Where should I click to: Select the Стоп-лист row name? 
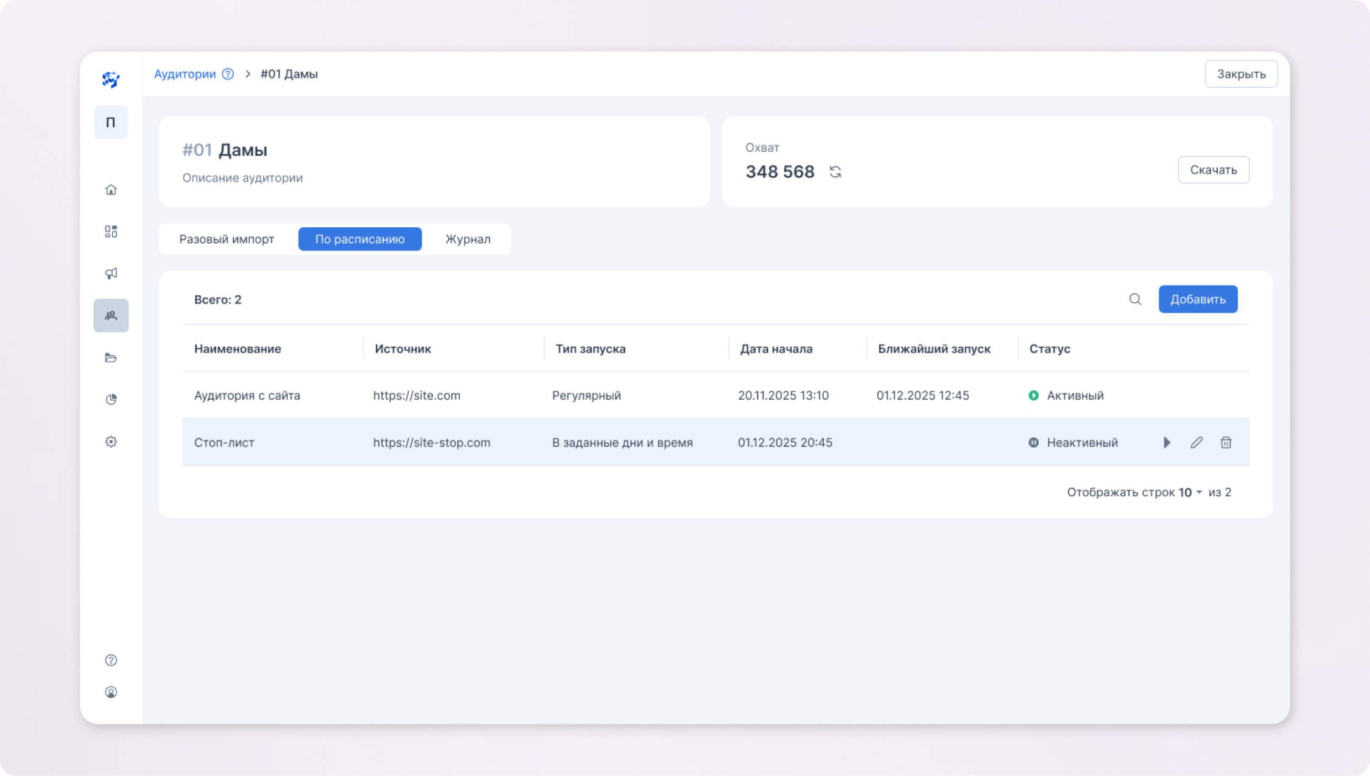coord(224,443)
